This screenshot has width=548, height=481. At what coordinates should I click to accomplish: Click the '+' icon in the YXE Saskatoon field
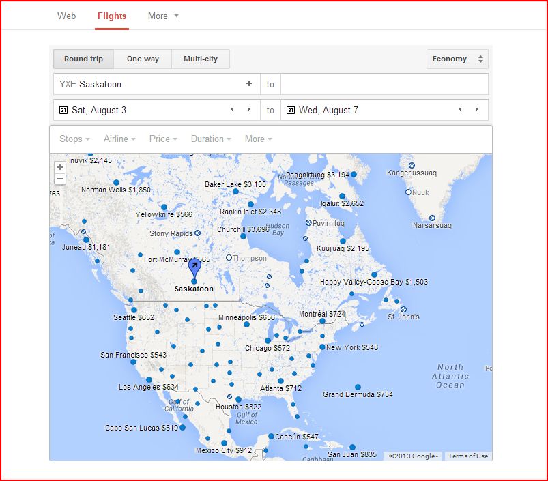pyautogui.click(x=249, y=83)
